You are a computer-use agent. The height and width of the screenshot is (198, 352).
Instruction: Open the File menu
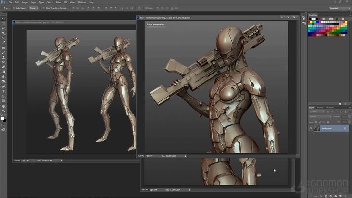(10, 2)
